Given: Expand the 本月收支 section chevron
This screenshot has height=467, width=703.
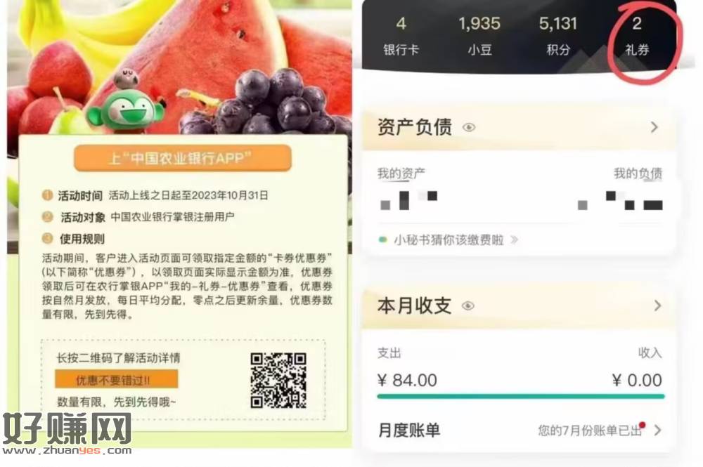Looking at the screenshot, I should (657, 305).
